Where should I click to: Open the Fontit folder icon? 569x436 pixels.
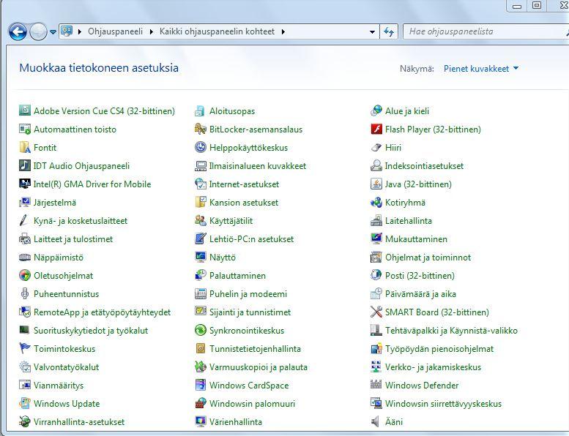click(x=25, y=147)
